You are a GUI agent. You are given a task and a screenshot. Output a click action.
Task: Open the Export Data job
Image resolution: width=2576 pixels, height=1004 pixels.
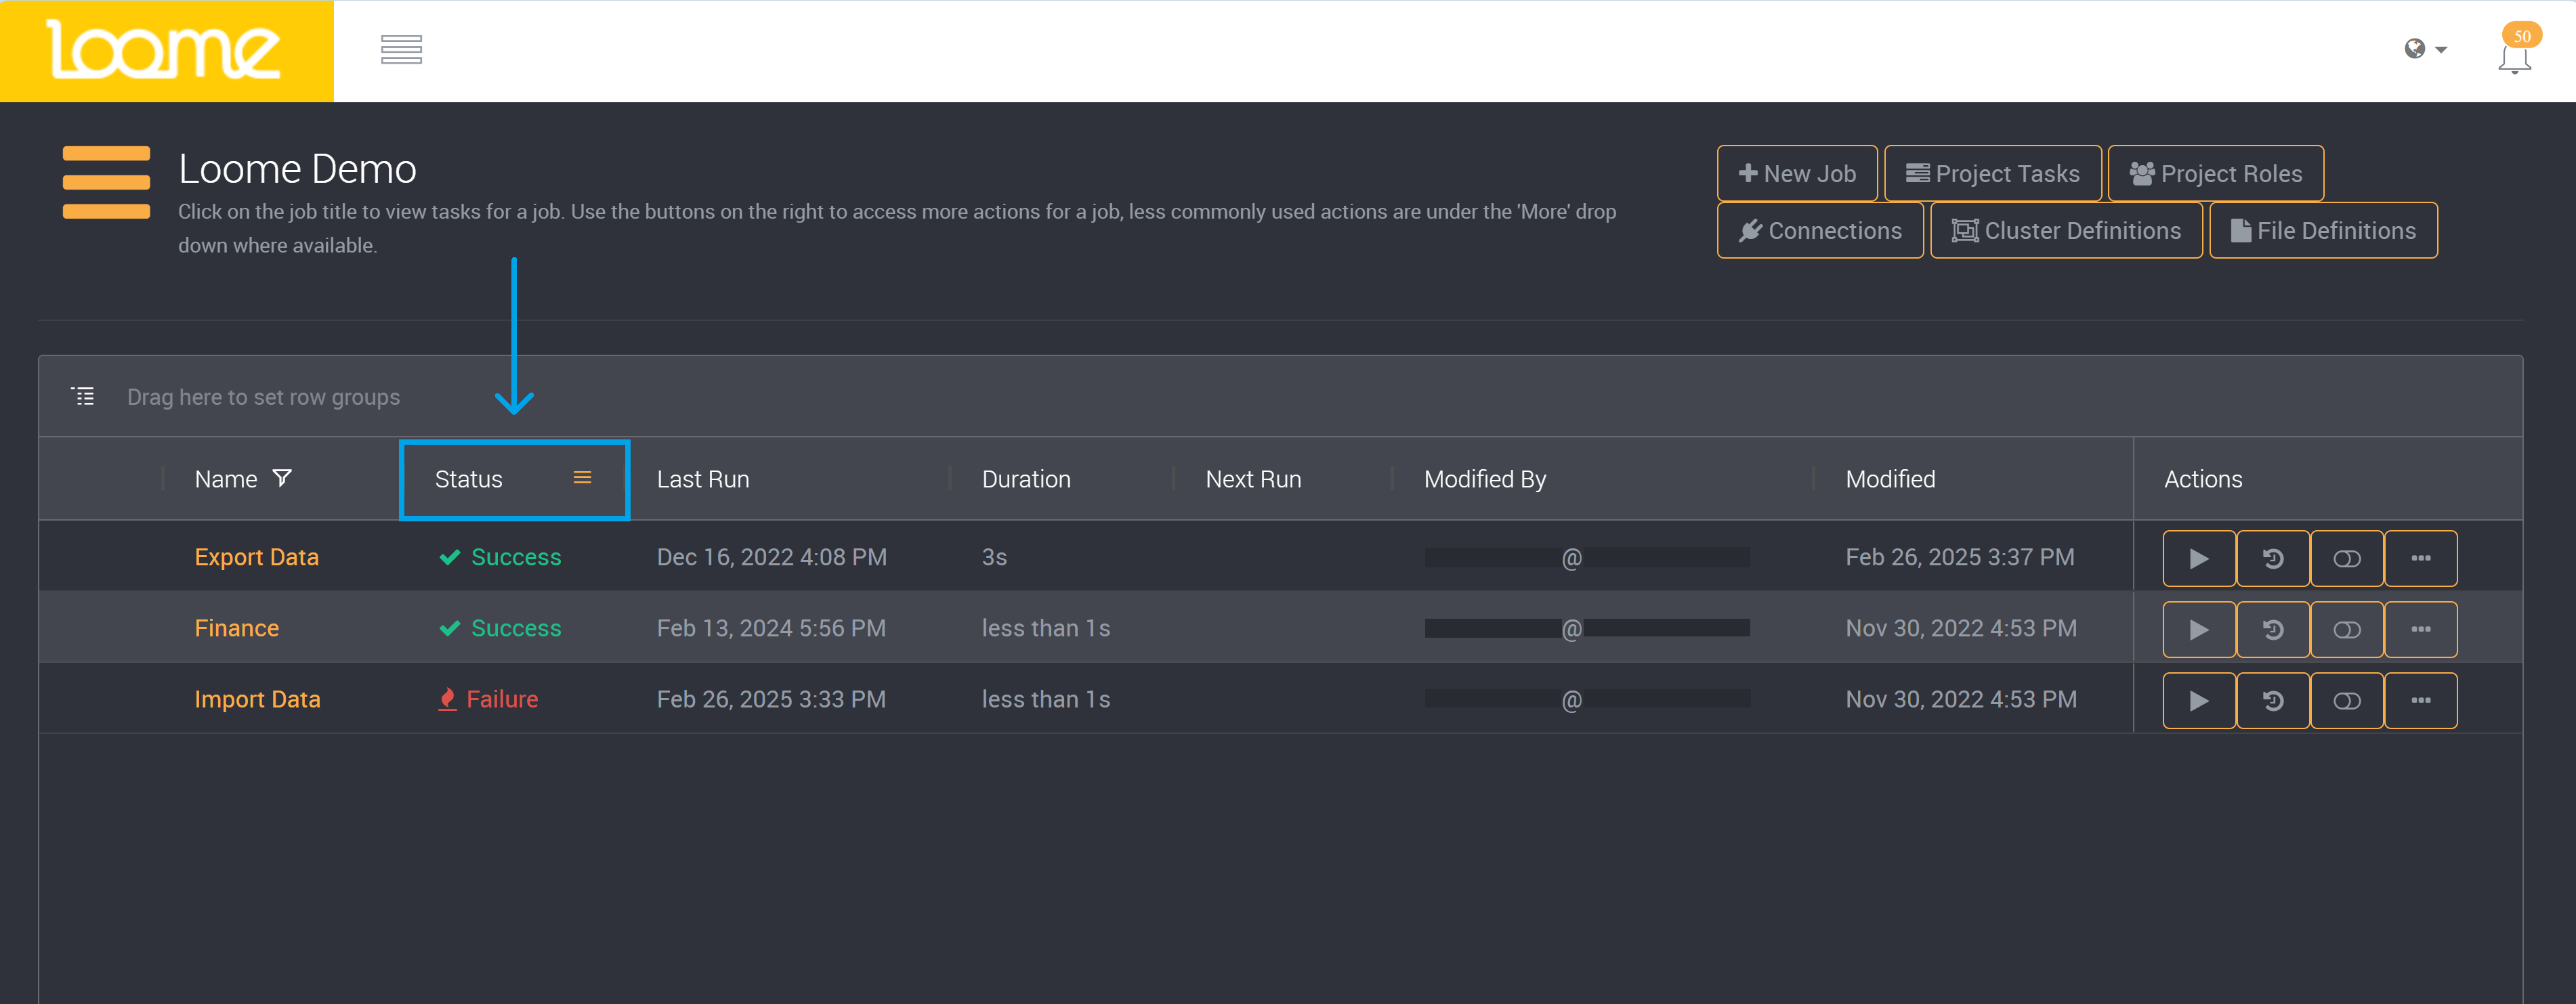pyautogui.click(x=257, y=557)
